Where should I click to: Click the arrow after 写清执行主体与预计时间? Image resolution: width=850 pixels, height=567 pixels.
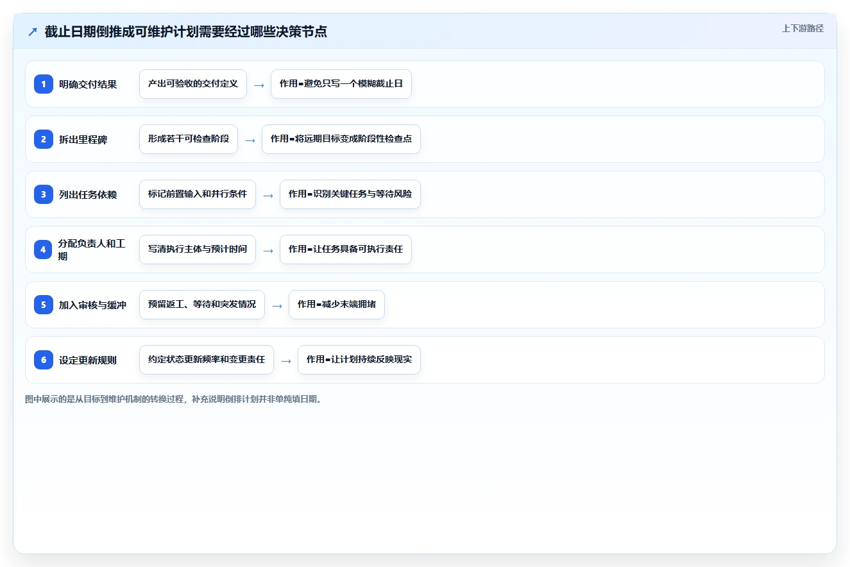268,250
